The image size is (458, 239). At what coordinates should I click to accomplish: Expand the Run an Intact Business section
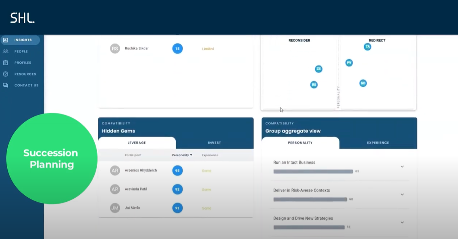tap(402, 167)
